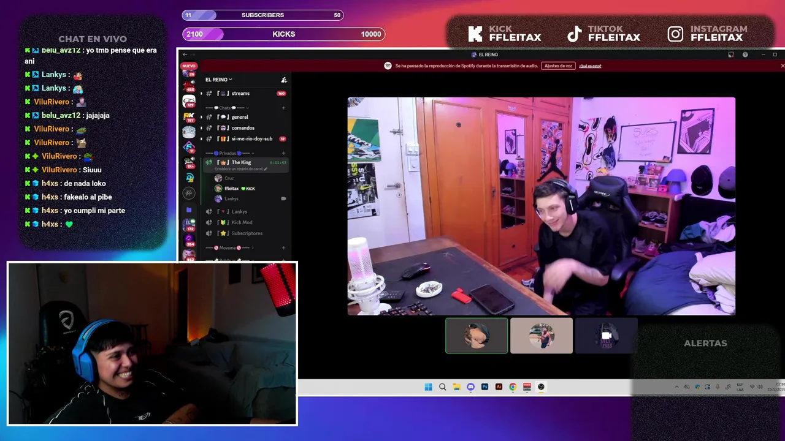This screenshot has height=441, width=785.
Task: Dismiss the Spotify paused notice banner
Action: pyautogui.click(x=783, y=66)
